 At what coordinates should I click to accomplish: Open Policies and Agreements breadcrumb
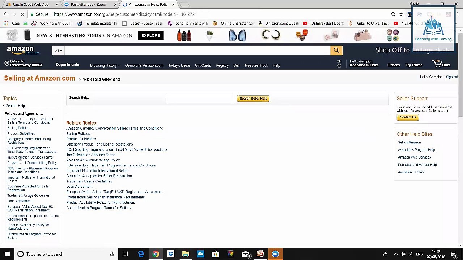tap(101, 79)
